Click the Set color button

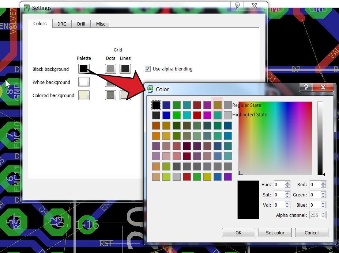click(275, 233)
